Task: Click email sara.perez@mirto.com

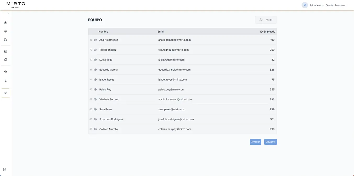Action: [172, 109]
